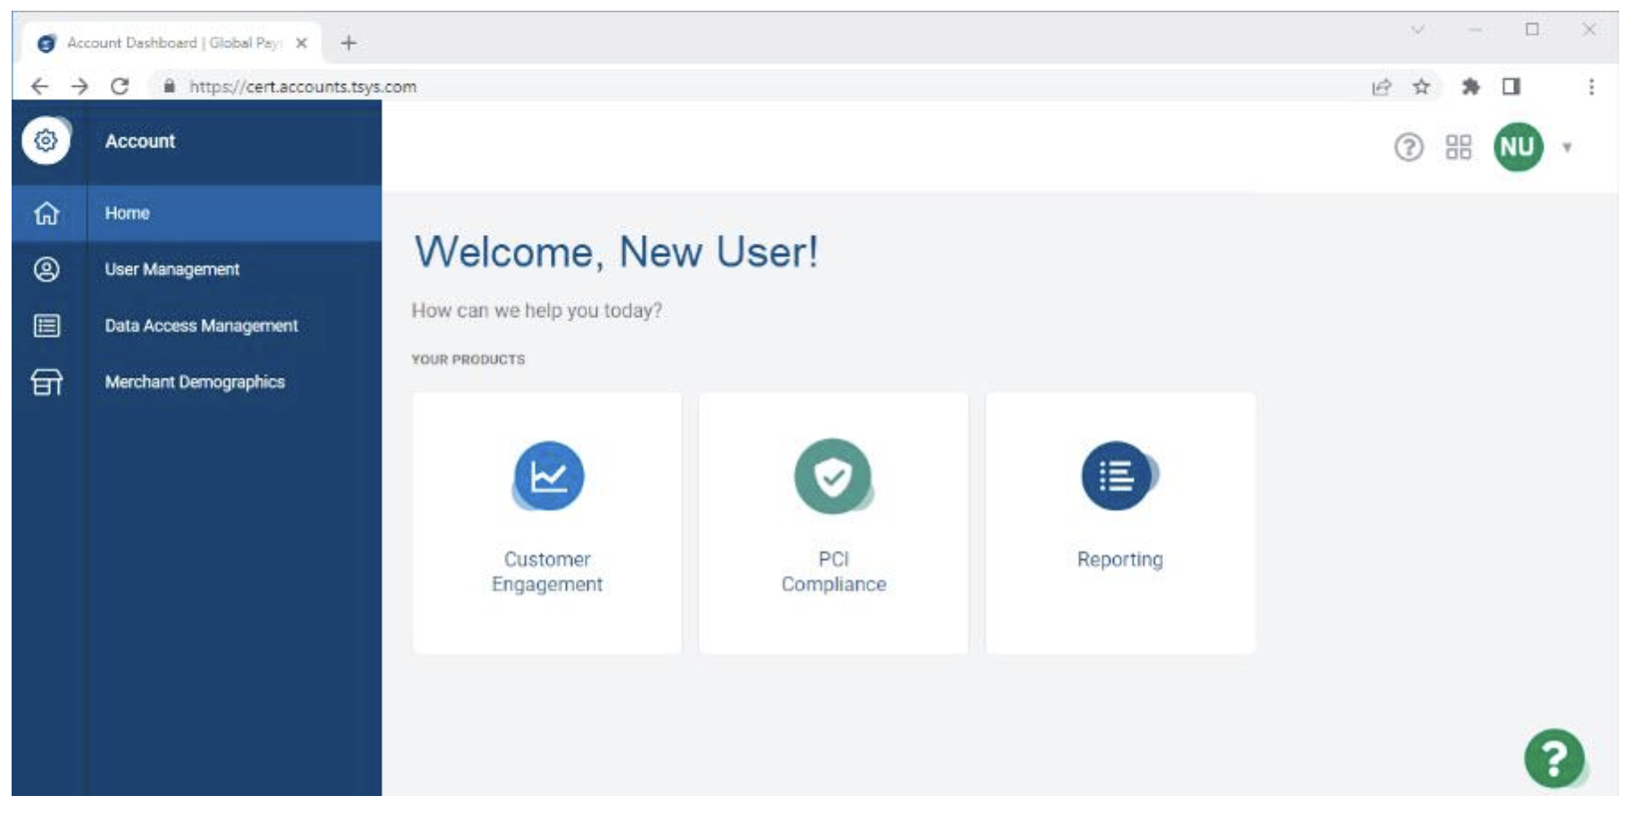Open the help question mark in header
Screen dimensions: 1637x821
1408,147
